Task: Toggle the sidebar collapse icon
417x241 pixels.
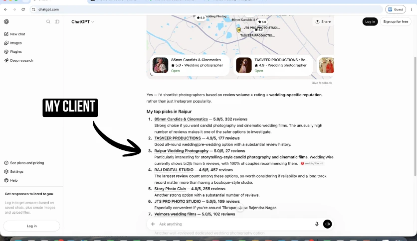Action: click(x=57, y=22)
